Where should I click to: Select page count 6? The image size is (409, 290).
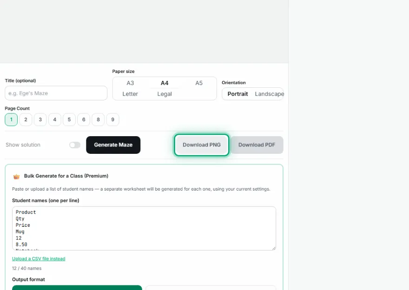(x=84, y=119)
